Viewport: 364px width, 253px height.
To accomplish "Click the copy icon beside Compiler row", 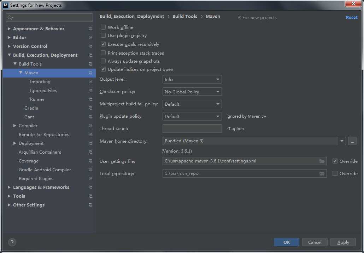I will point(90,126).
